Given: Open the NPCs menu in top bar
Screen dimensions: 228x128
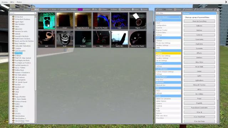Looking at the screenshot, I should (12, 2).
